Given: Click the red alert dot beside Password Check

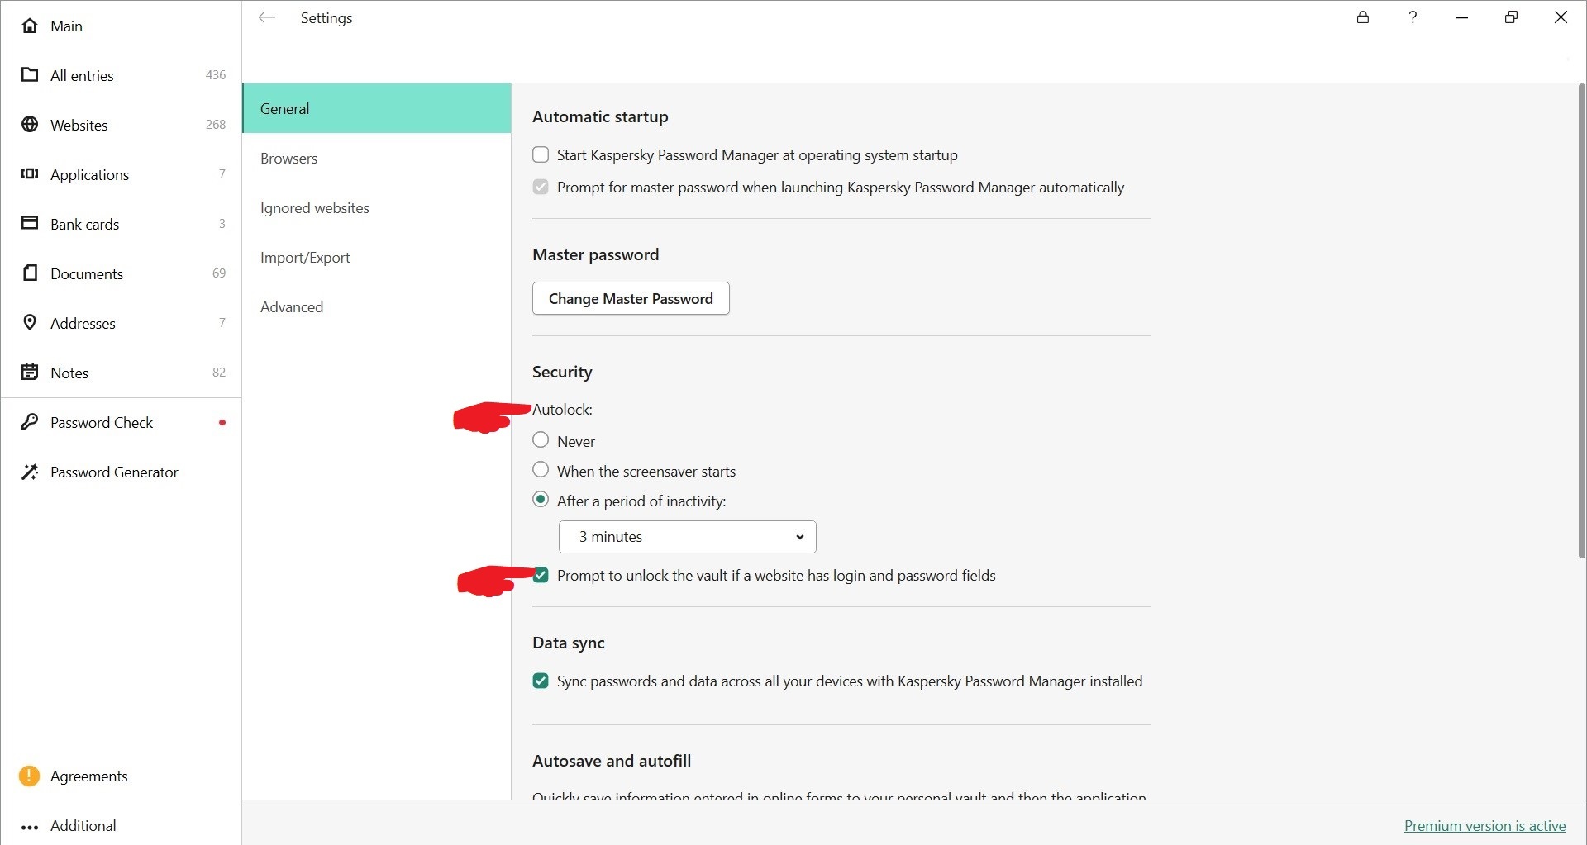Looking at the screenshot, I should pyautogui.click(x=222, y=422).
